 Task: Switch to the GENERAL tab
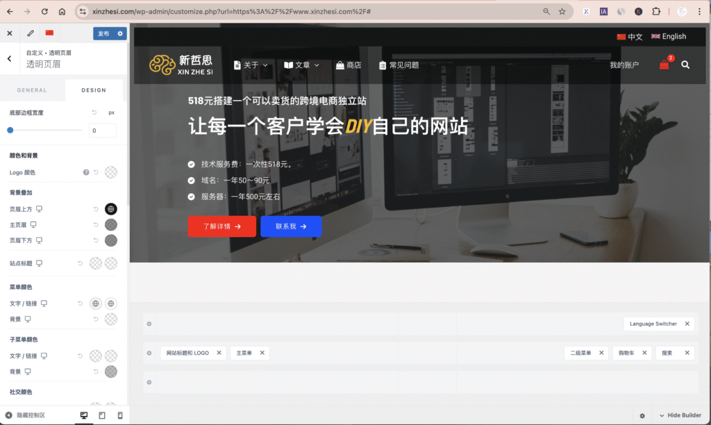click(x=32, y=90)
